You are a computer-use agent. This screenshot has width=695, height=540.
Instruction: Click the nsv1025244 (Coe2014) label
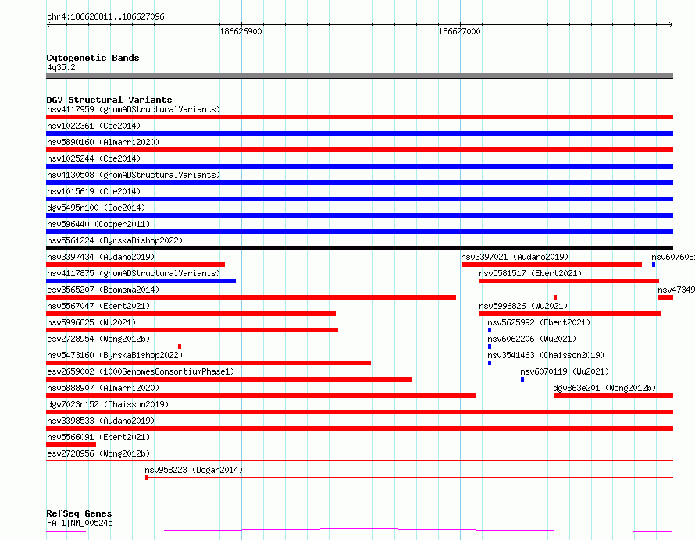click(x=94, y=158)
